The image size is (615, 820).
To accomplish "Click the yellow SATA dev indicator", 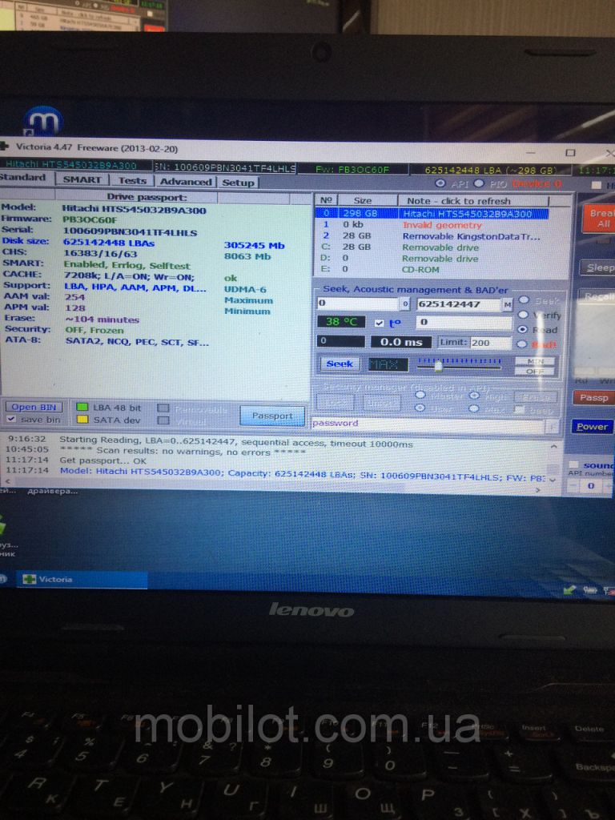I will coord(82,420).
